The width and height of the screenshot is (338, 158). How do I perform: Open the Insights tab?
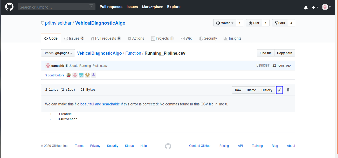pyautogui.click(x=232, y=38)
